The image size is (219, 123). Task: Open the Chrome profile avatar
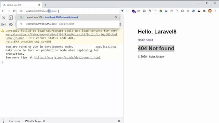[x=210, y=11]
